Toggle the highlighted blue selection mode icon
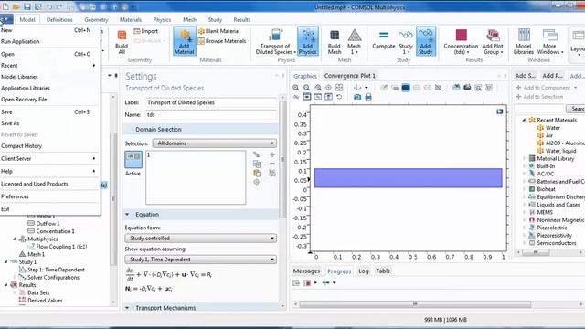The height and width of the screenshot is (329, 585). click(406, 88)
